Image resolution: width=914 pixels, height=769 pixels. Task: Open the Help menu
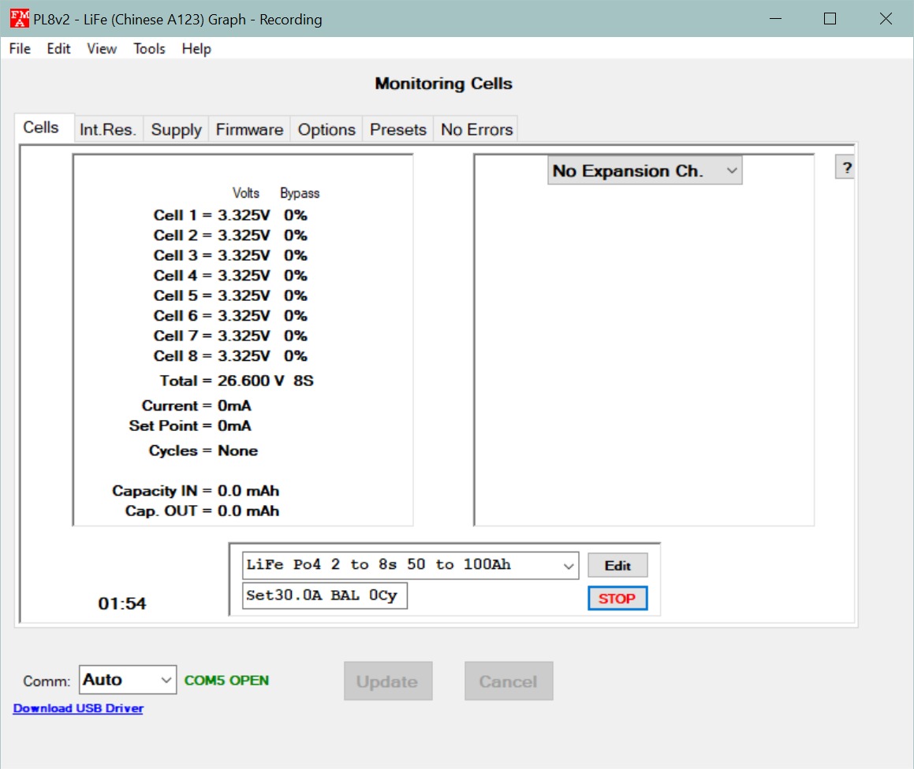point(196,49)
